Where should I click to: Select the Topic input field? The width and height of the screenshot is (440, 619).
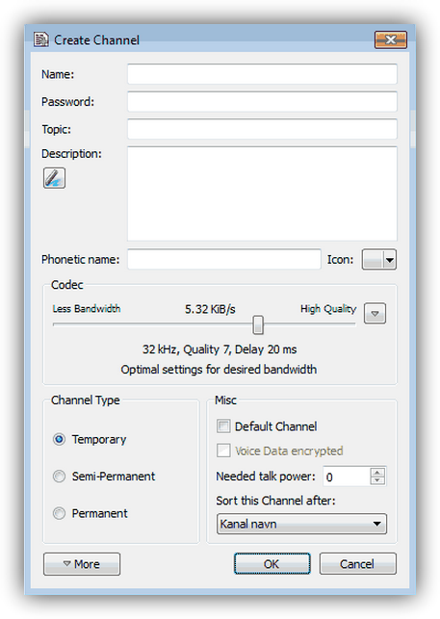[x=262, y=129]
